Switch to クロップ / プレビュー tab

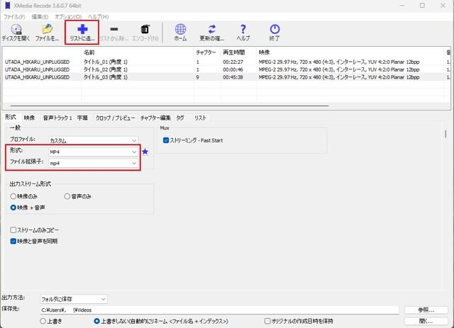[115, 118]
